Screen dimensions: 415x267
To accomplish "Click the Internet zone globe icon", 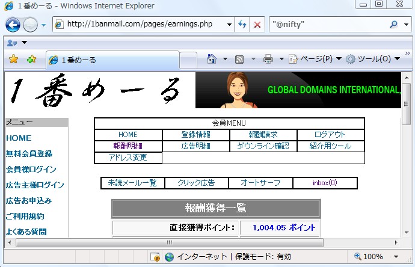I will point(169,257).
